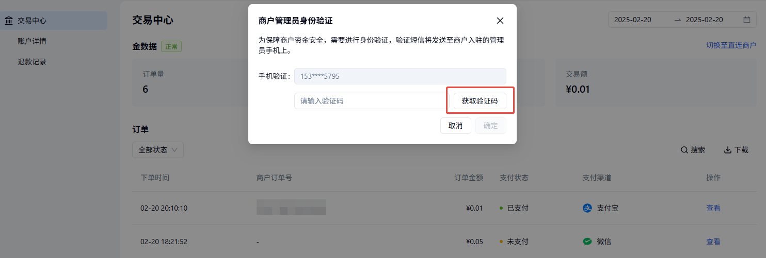Click the 获取验证码 button
The image size is (766, 258).
coord(480,101)
